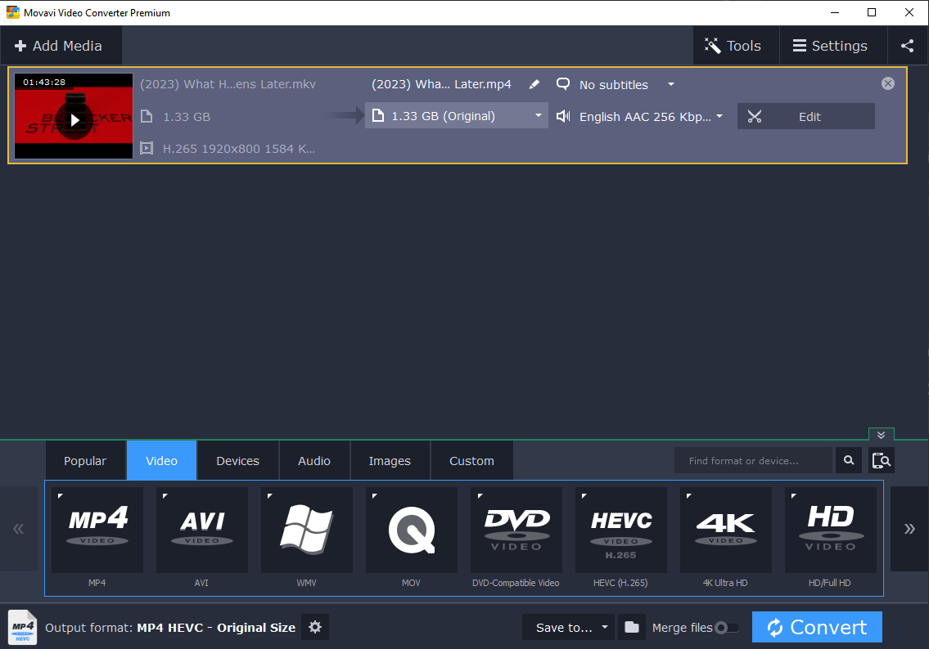Viewport: 929px width, 649px height.
Task: Click the subtitles speech bubble icon
Action: [563, 84]
